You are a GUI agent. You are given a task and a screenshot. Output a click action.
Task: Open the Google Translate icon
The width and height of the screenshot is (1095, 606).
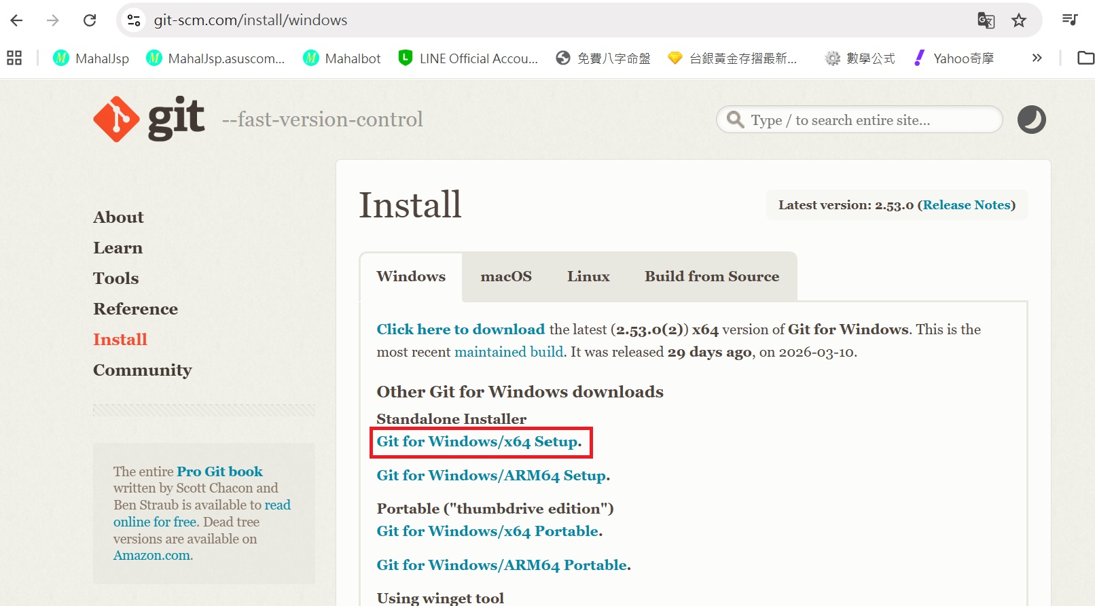point(986,20)
